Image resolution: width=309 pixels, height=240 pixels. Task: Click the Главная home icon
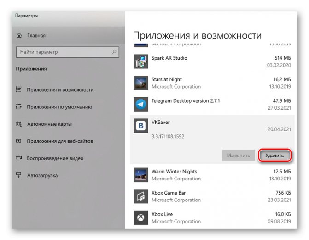19,35
